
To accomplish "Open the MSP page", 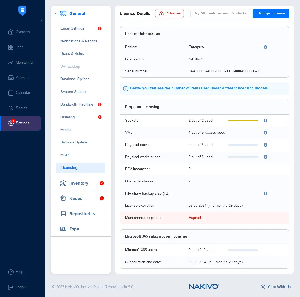I will (64, 155).
